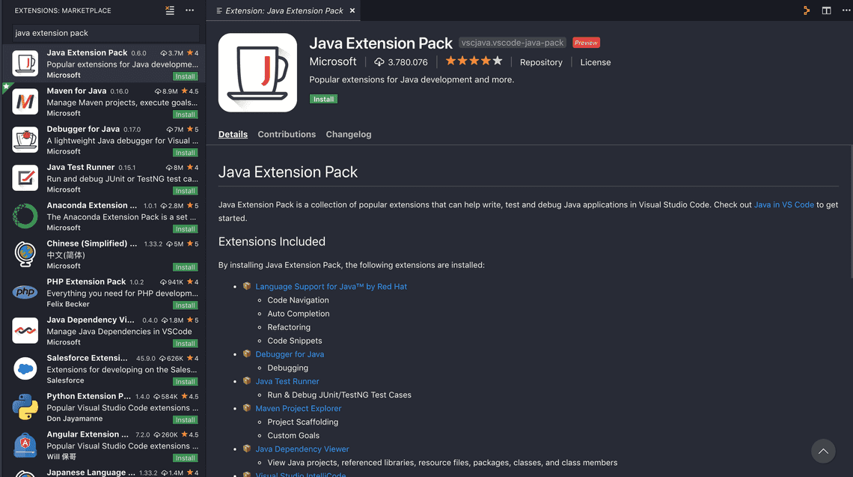Switch to the Changelog tab

(x=349, y=134)
